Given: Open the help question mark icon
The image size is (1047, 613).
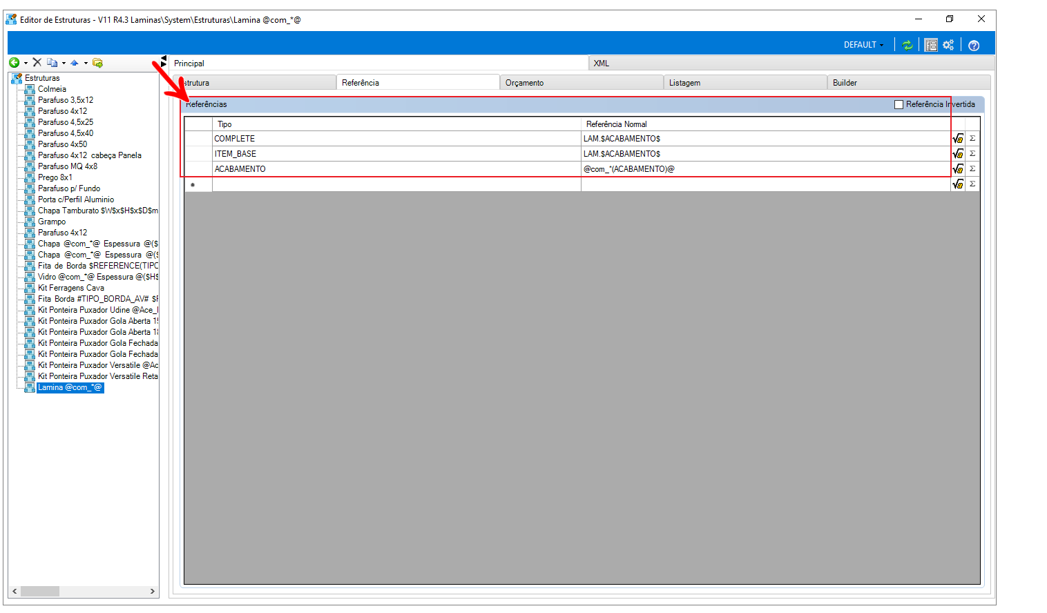Looking at the screenshot, I should 974,46.
